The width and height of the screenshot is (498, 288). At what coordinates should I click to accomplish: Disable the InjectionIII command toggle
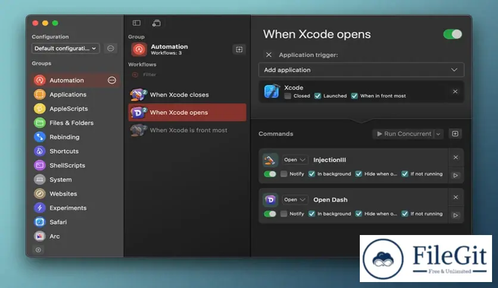click(x=270, y=174)
